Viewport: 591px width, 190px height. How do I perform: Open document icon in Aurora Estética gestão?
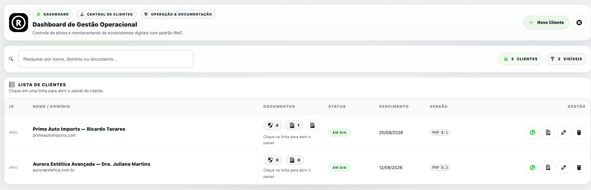548,167
